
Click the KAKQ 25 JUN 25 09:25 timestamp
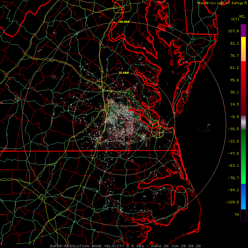(x=176, y=246)
